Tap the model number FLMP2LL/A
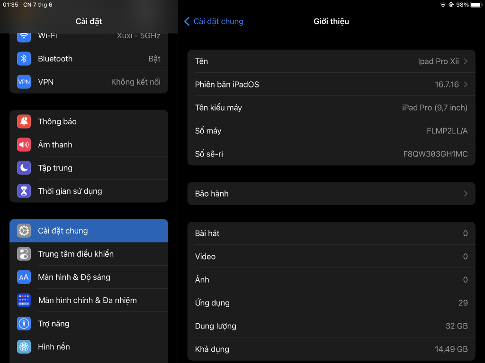Viewport: 485px width, 363px height. pos(447,131)
